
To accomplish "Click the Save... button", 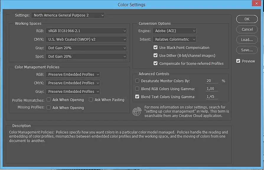I will [x=247, y=50].
